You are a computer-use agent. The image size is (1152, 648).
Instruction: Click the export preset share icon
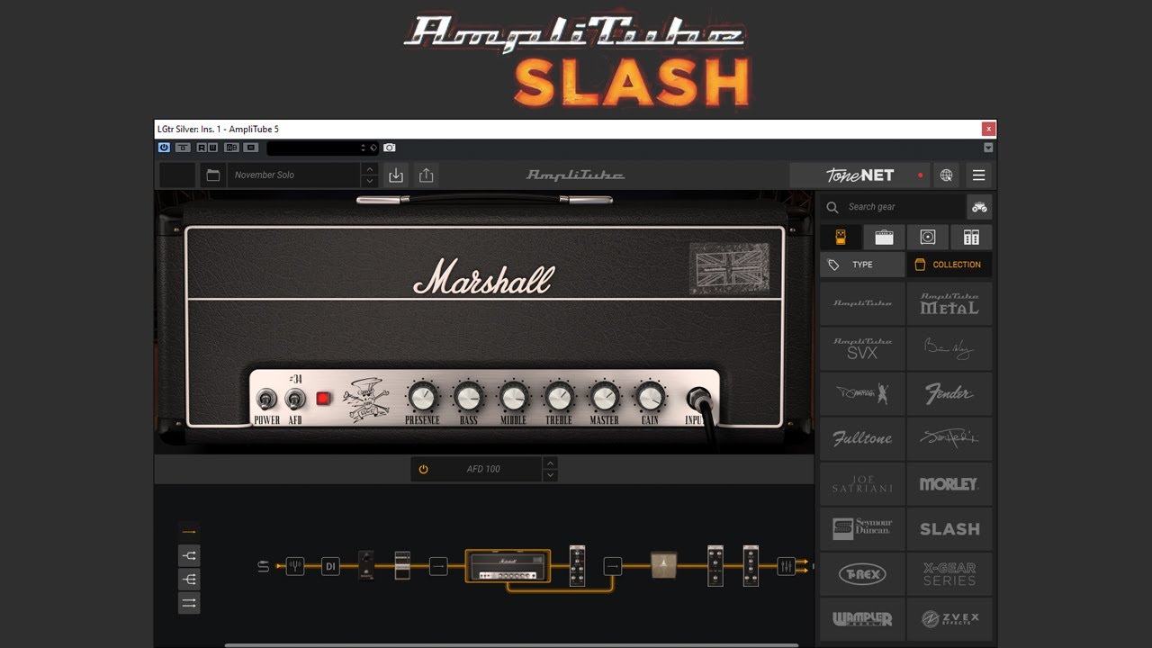427,175
